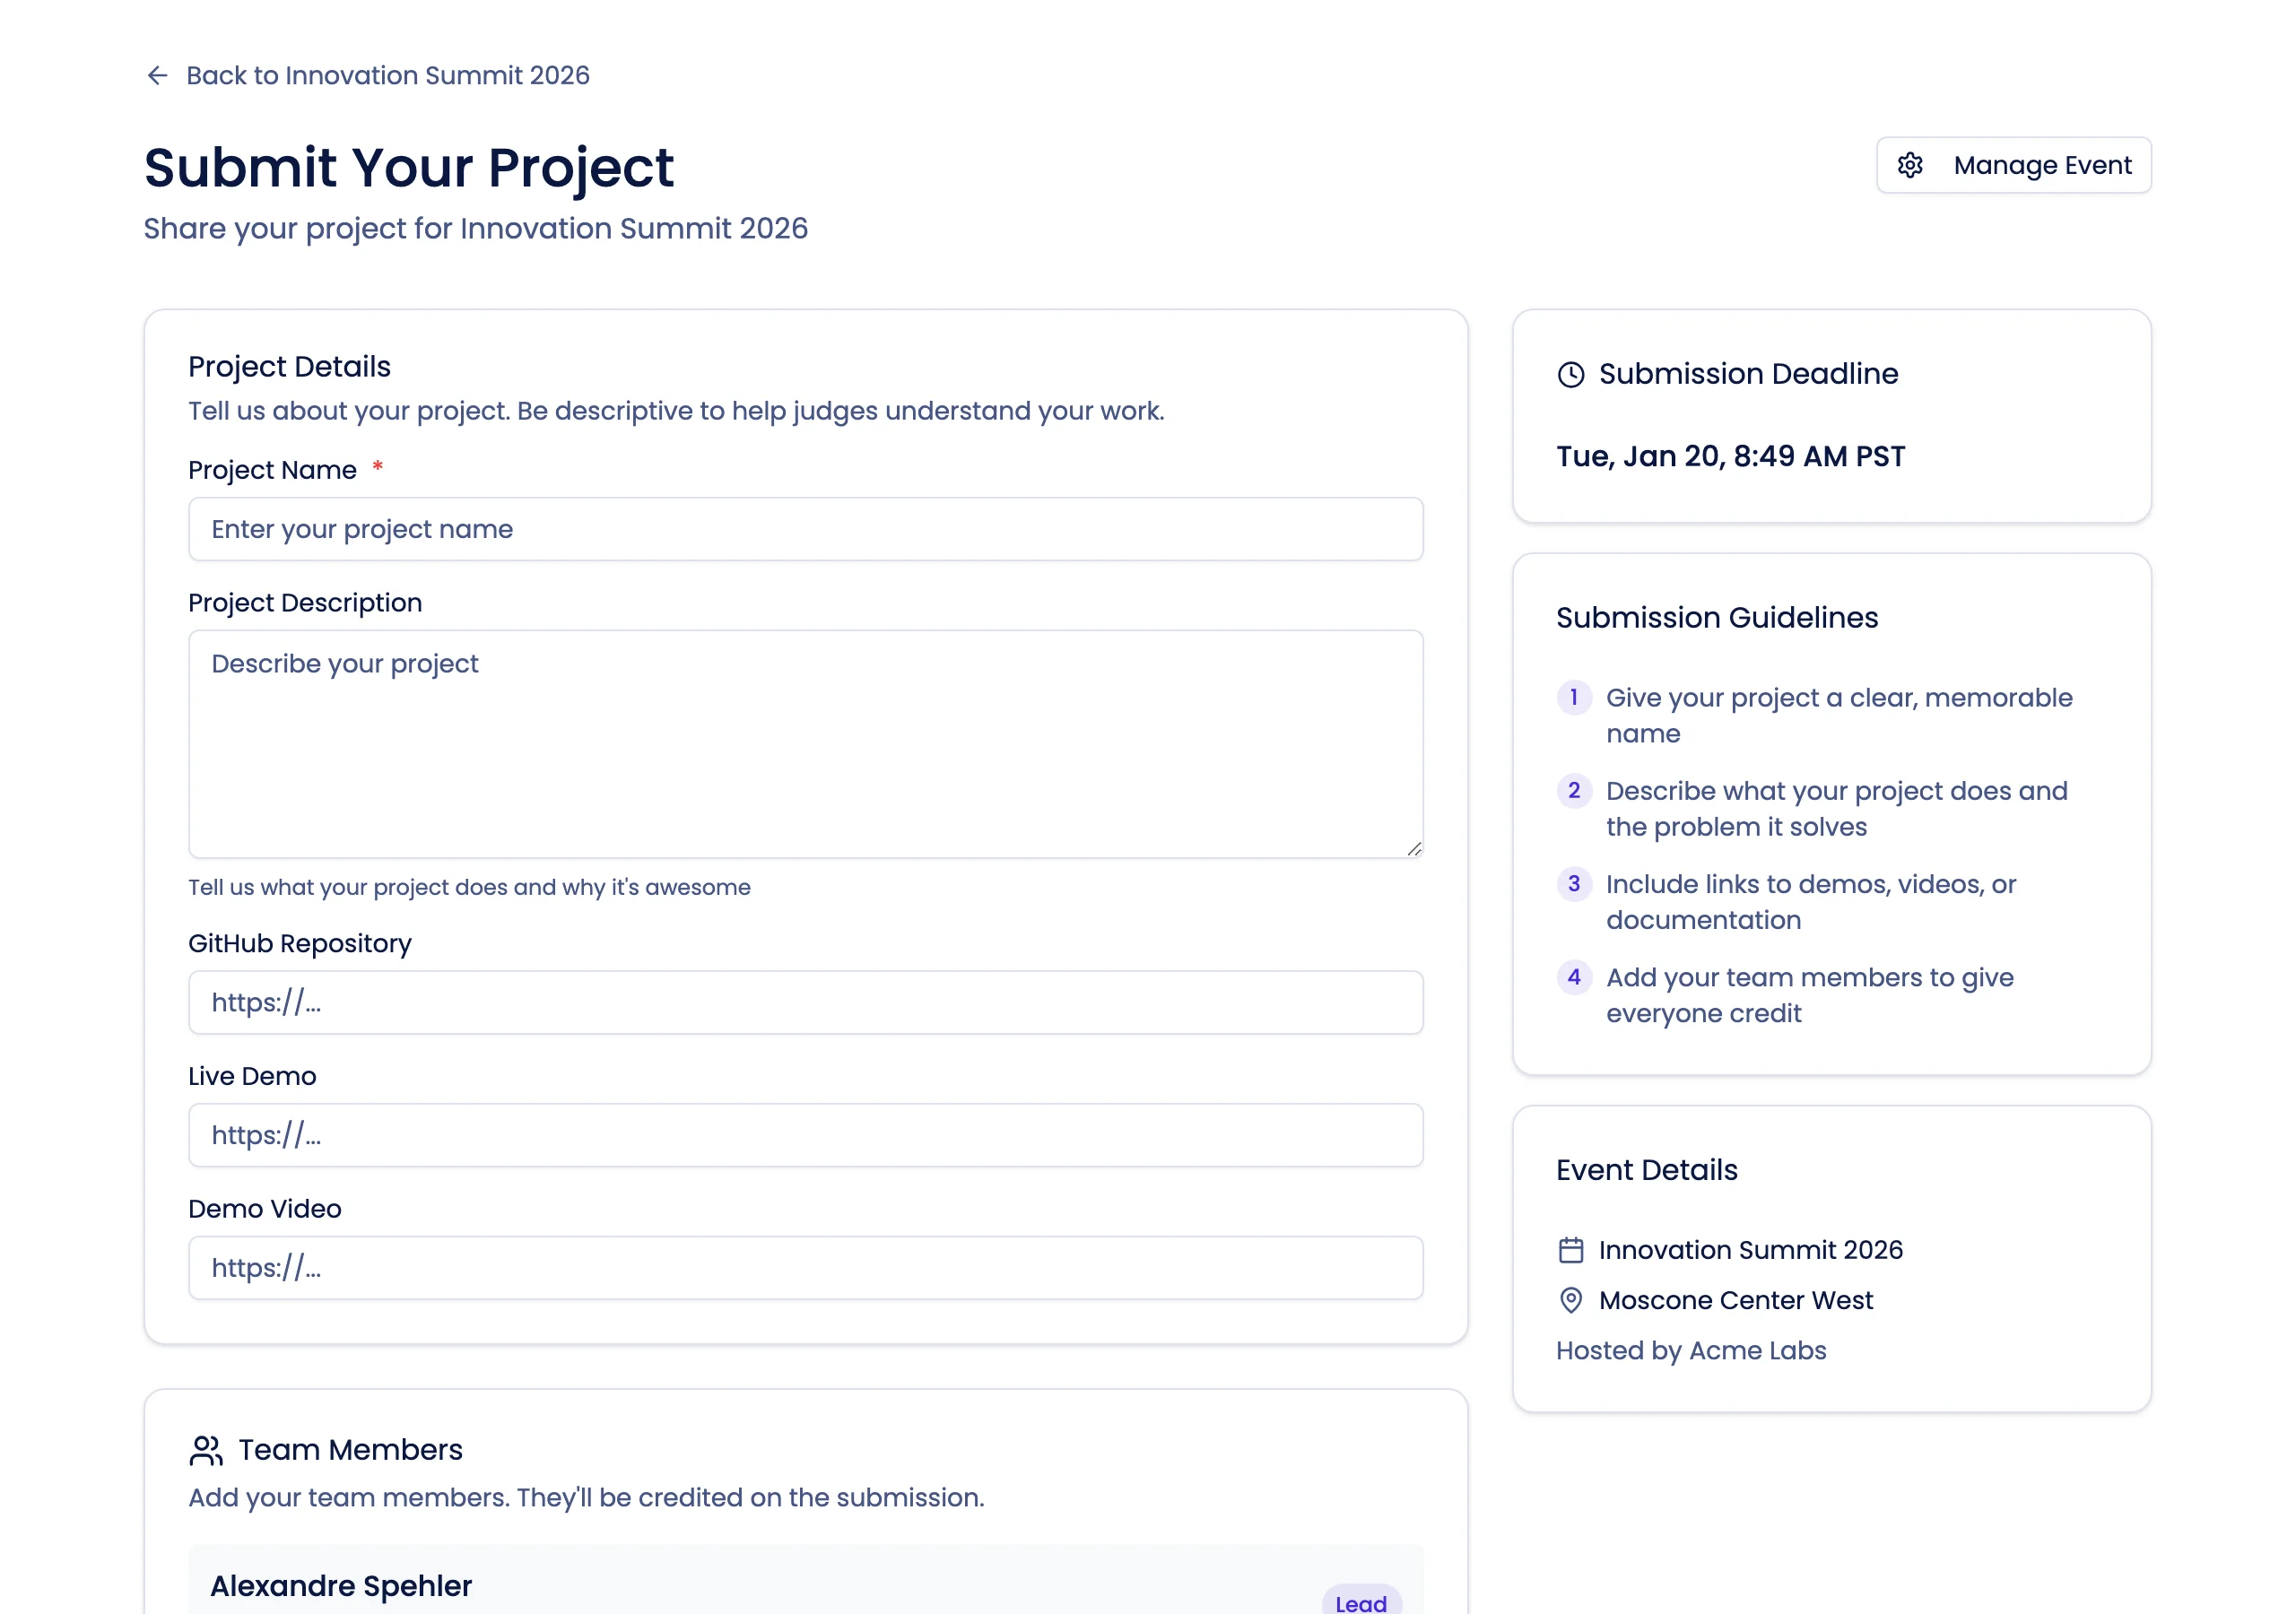Click the calendar icon next to Innovation Summit 2026
The image size is (2296, 1614).
(1571, 1250)
